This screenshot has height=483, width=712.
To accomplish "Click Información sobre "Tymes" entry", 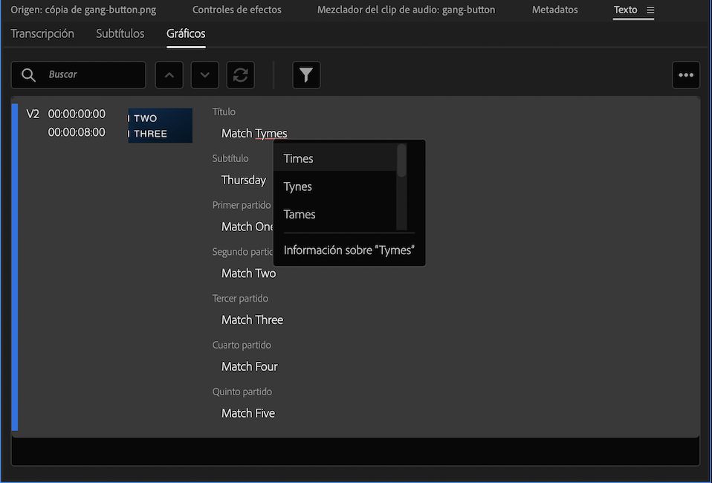I will [x=349, y=250].
